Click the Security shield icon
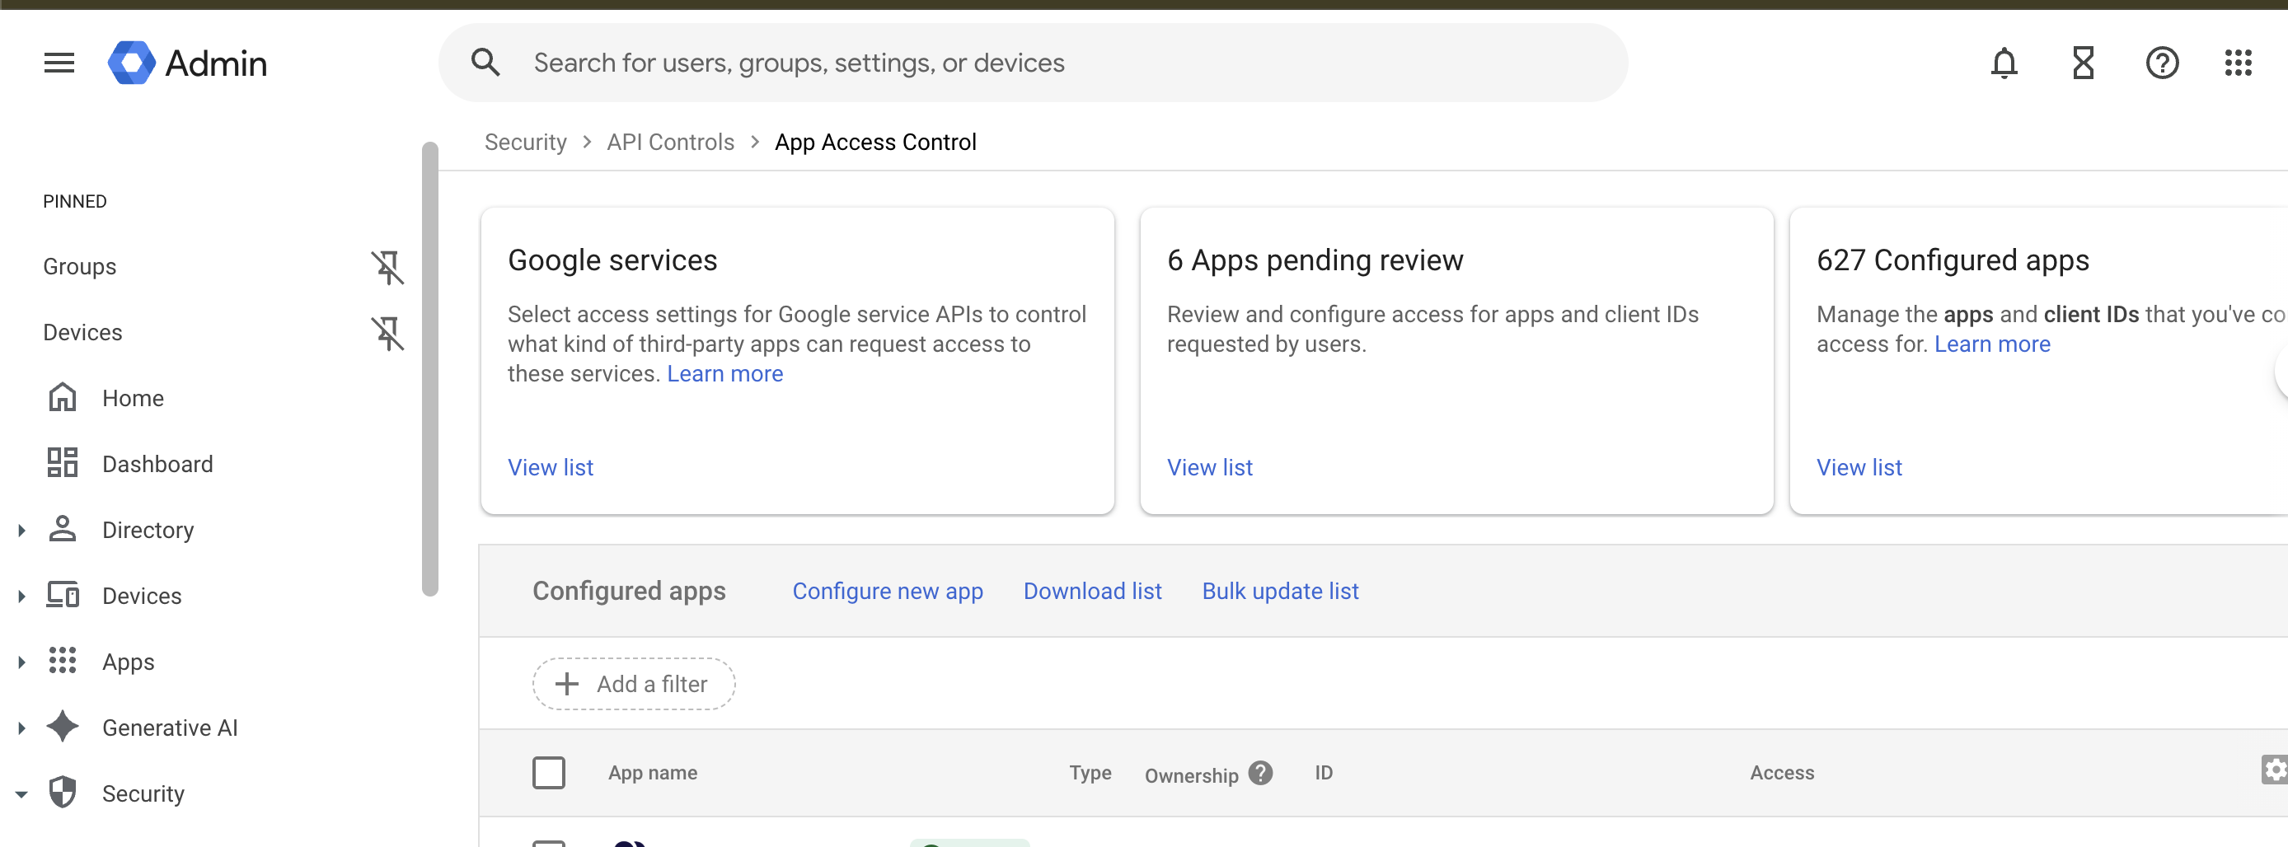The width and height of the screenshot is (2288, 847). click(x=62, y=792)
